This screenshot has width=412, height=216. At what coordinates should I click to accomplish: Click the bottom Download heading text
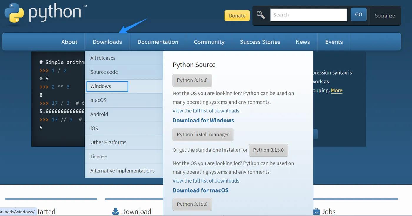pyautogui.click(x=136, y=212)
